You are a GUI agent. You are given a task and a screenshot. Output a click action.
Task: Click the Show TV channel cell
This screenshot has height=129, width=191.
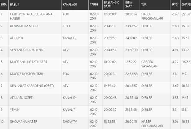[x=69, y=121]
